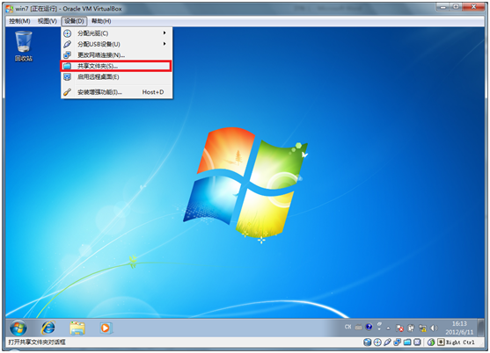Select 共享文件夹(S)... menu entry
This screenshot has width=490, height=353.
tap(116, 66)
